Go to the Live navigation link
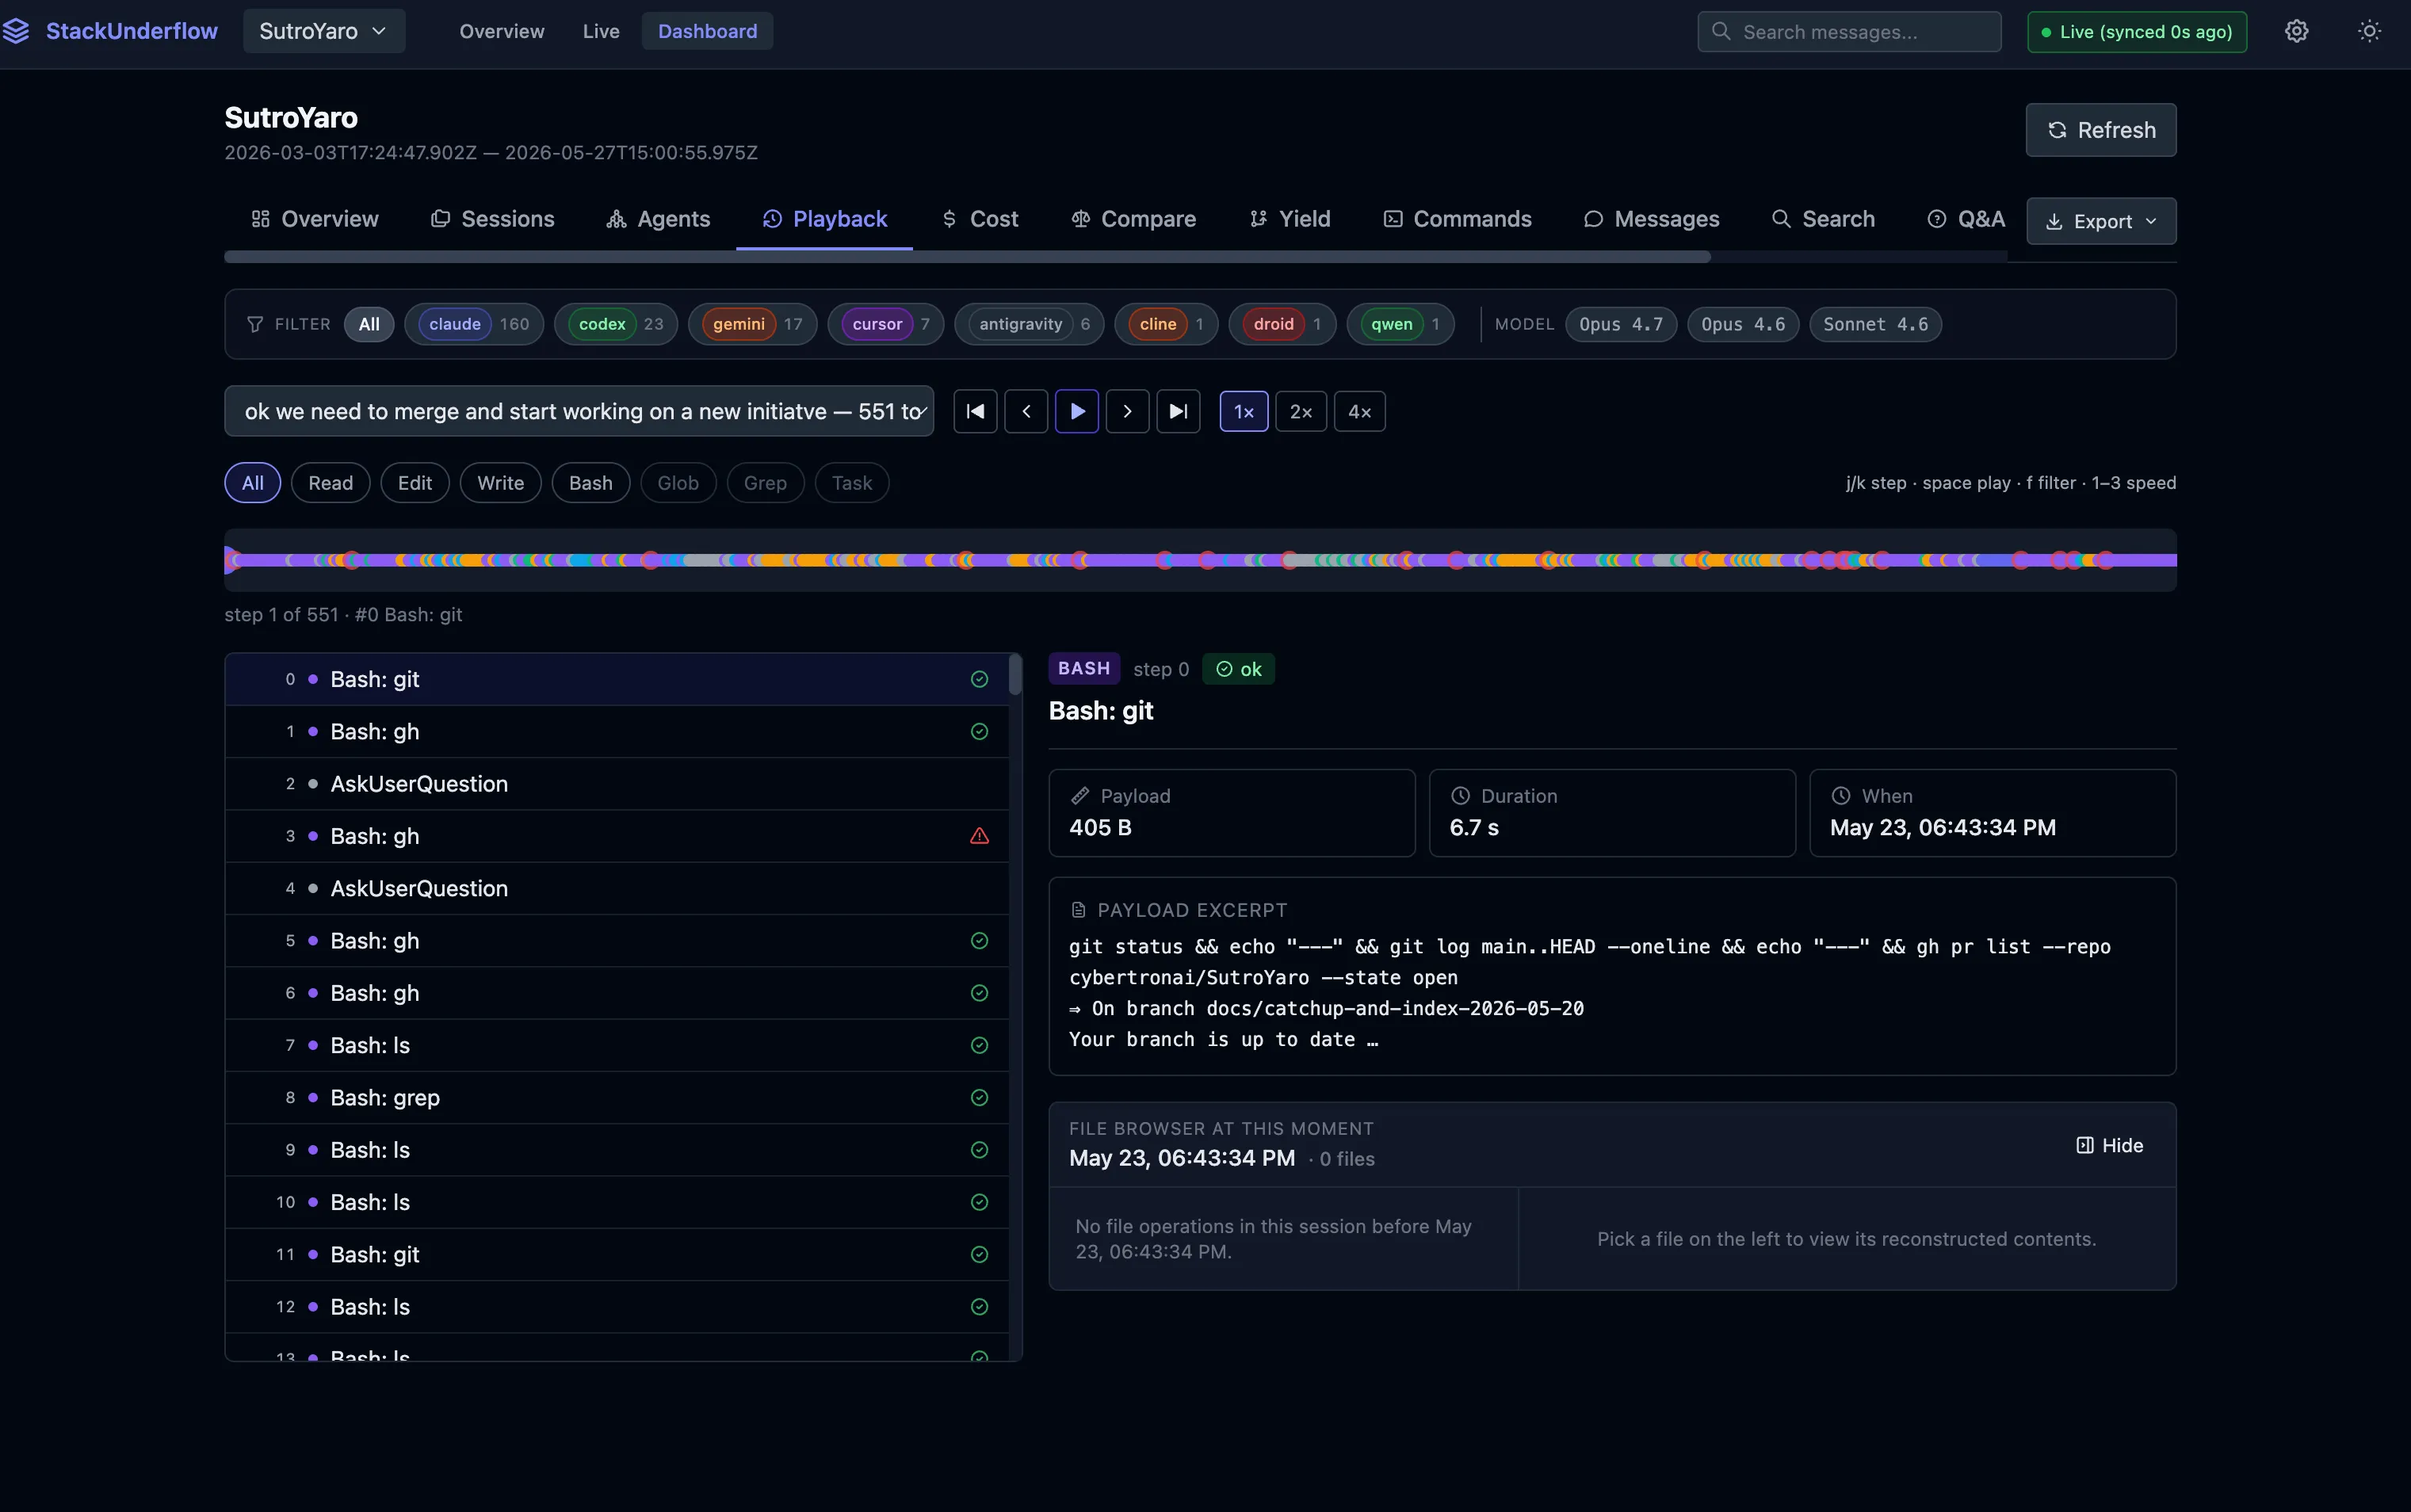2411x1512 pixels. [x=601, y=31]
